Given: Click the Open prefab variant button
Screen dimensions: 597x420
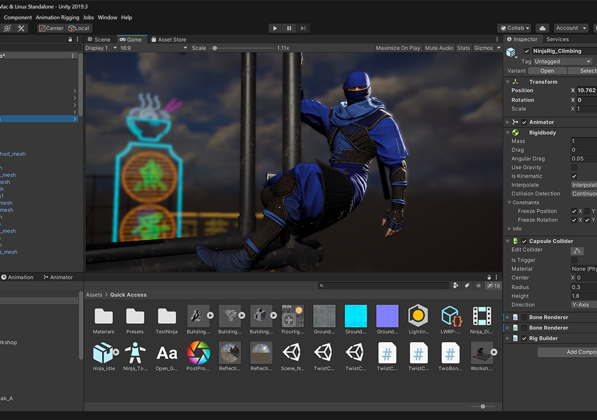Looking at the screenshot, I should (547, 71).
